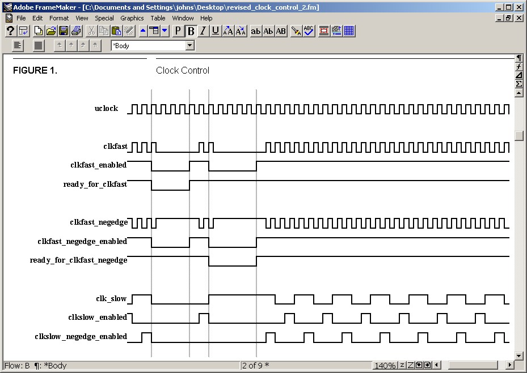Open the graphics Tools palette triangle icon
This screenshot has width=527, height=373.
[519, 75]
